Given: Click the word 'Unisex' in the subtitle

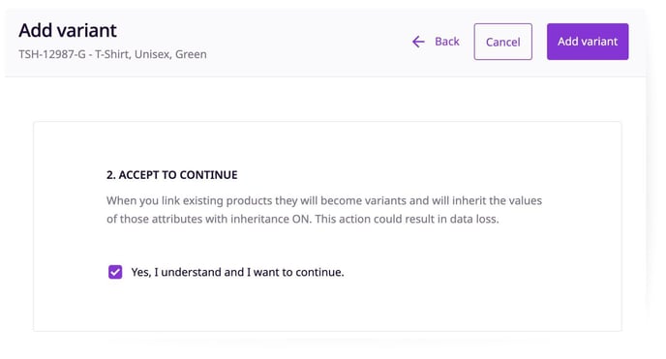Looking at the screenshot, I should point(153,54).
